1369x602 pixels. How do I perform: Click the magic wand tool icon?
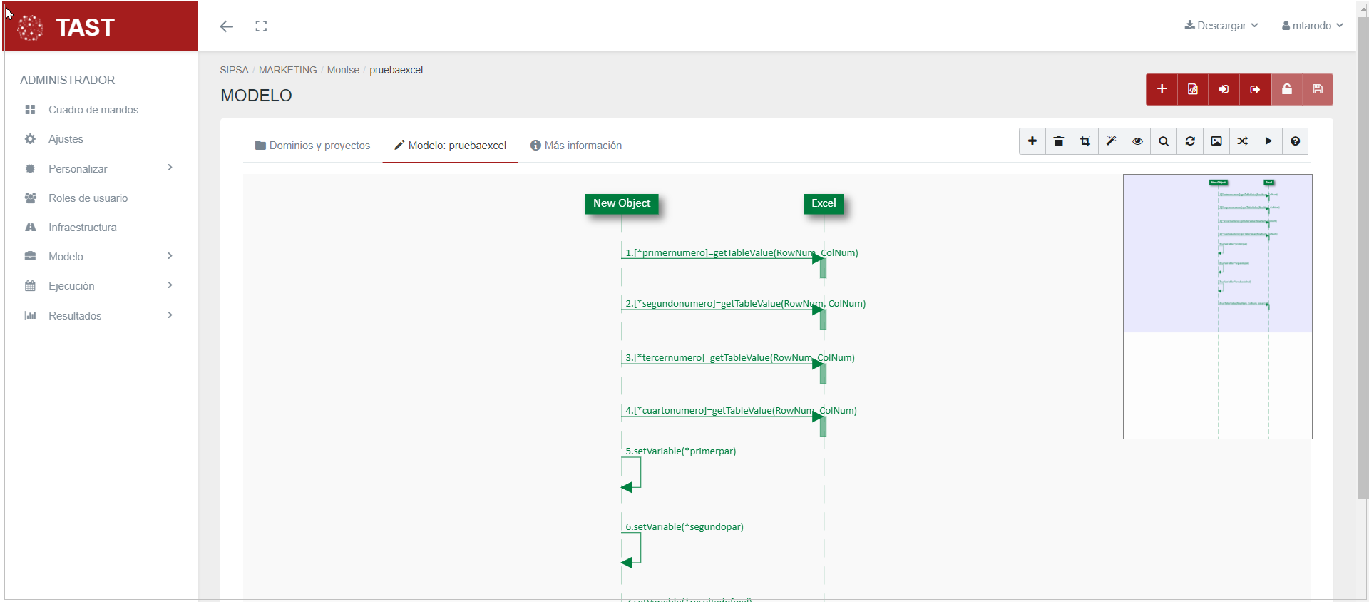tap(1111, 141)
